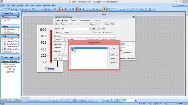Click Add in Access Names dialog

pos(113,54)
